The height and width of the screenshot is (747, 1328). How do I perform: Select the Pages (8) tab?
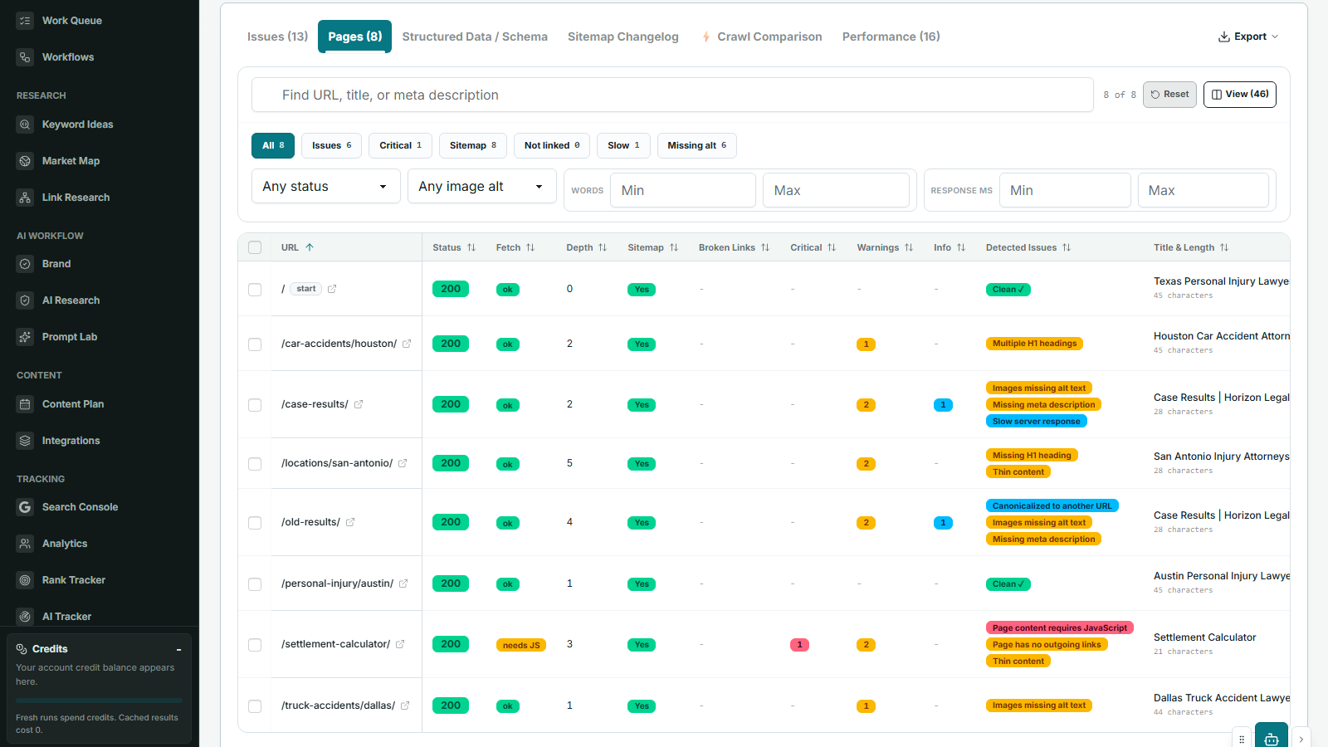pyautogui.click(x=354, y=37)
